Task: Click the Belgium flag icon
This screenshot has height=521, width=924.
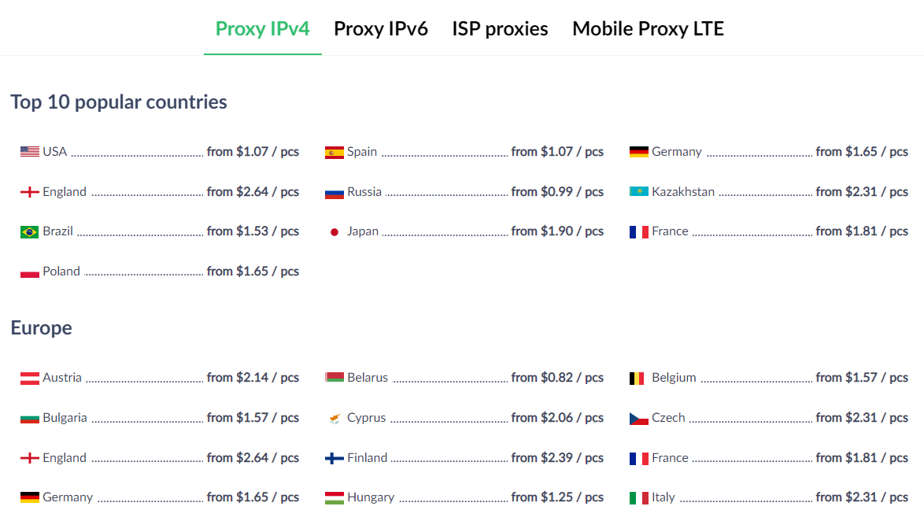Action: pos(637,379)
